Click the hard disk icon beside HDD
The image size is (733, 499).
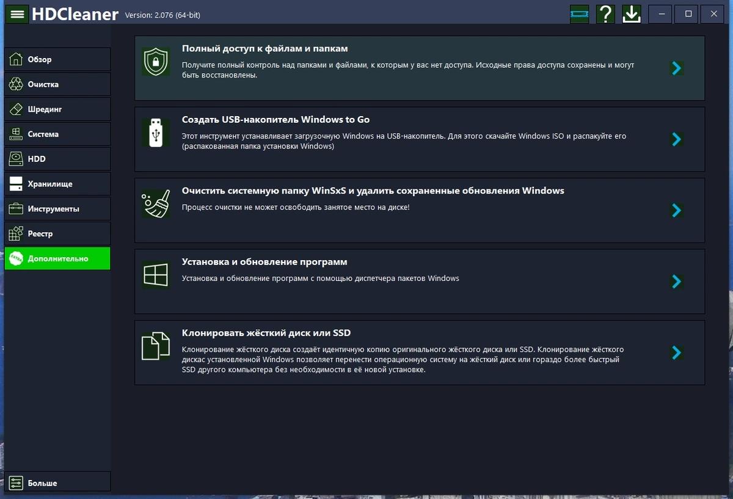click(16, 159)
